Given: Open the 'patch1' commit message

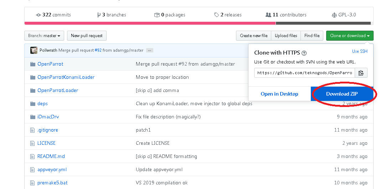Looking at the screenshot, I should coord(143,130).
